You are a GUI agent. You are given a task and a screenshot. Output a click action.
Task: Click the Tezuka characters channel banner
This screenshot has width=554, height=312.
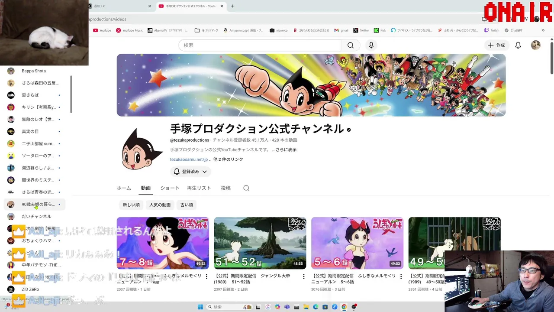[x=311, y=85]
